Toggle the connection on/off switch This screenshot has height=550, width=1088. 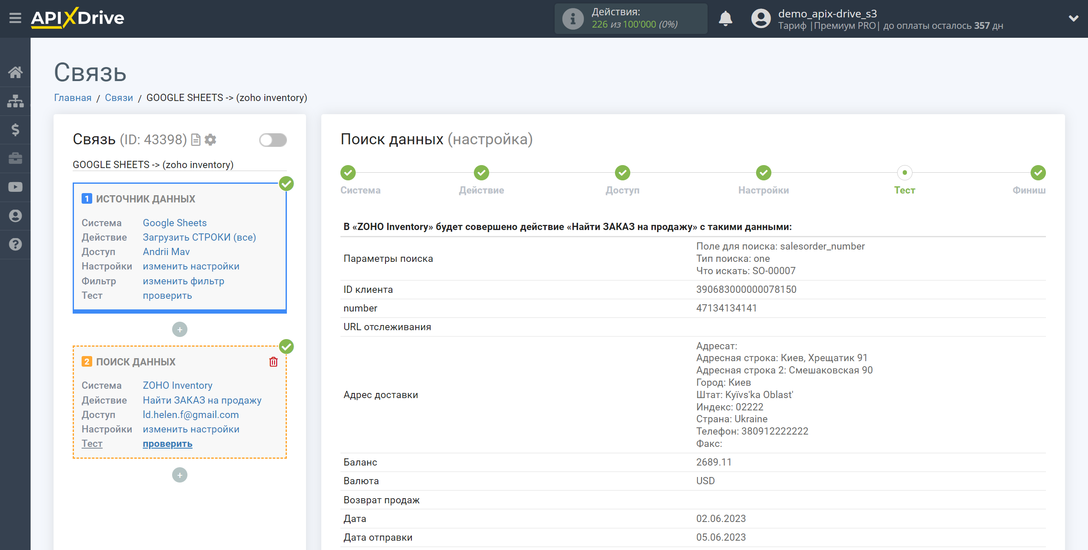[x=273, y=140]
